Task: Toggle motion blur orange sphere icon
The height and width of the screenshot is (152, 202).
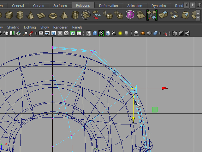Action: (143, 33)
